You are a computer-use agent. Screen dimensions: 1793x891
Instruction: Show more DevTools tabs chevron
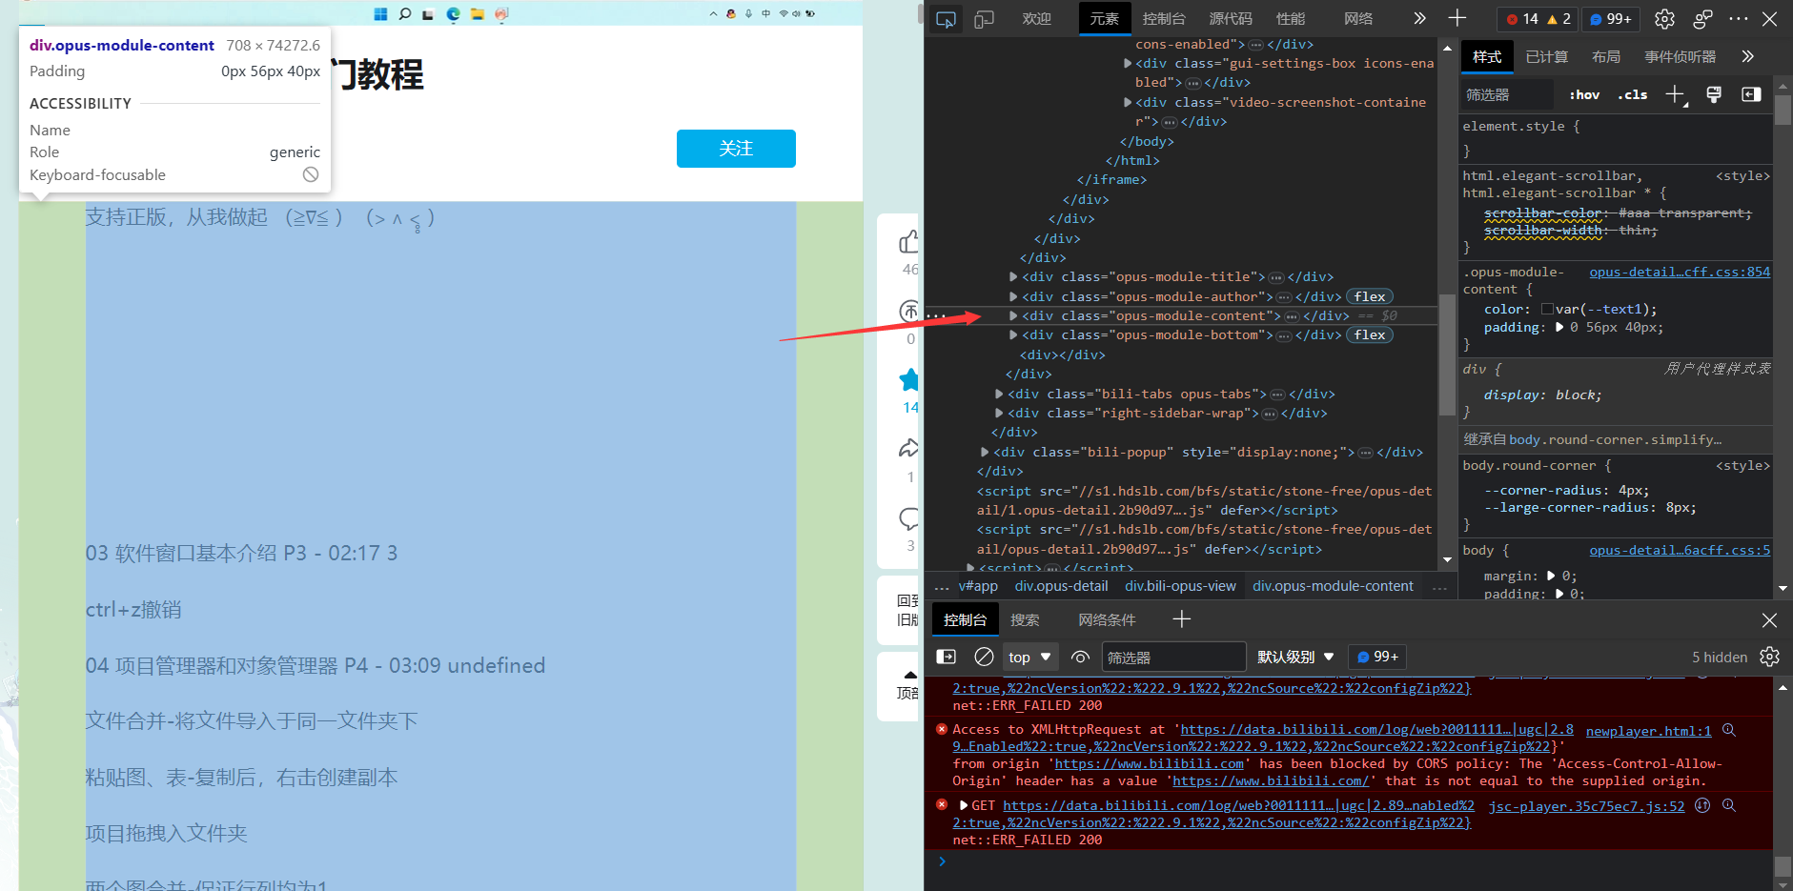[x=1419, y=18]
